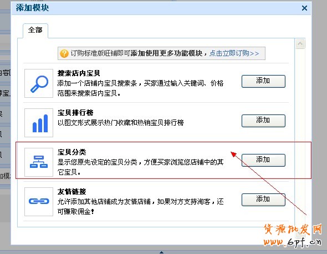Add the 友情链接 module

click(263, 200)
